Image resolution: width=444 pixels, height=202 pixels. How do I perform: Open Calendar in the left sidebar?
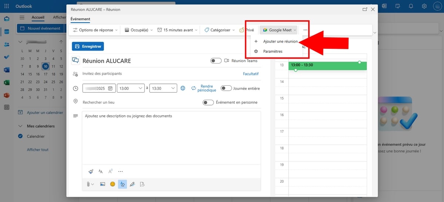tap(7, 32)
